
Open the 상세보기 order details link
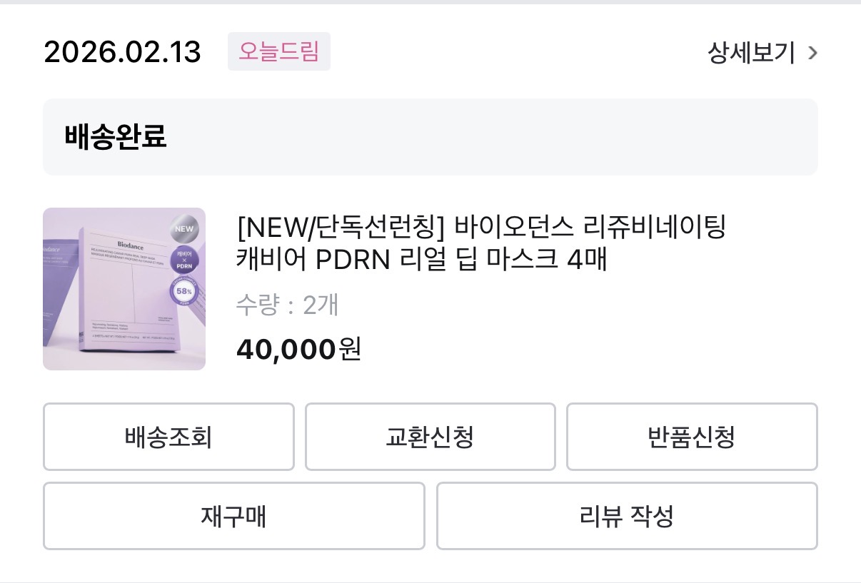tap(751, 53)
